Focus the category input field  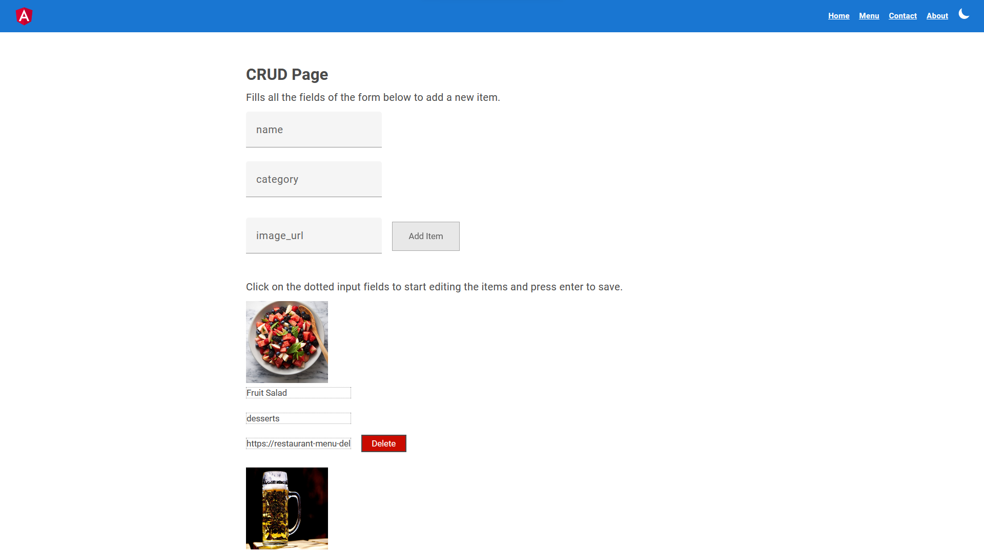(x=314, y=180)
